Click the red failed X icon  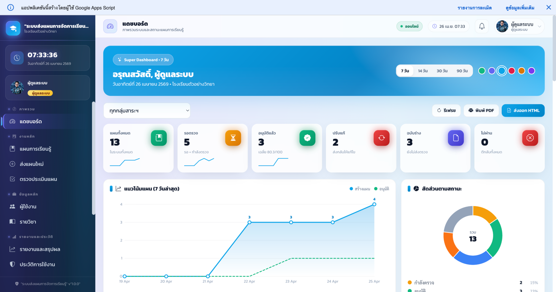pos(530,138)
